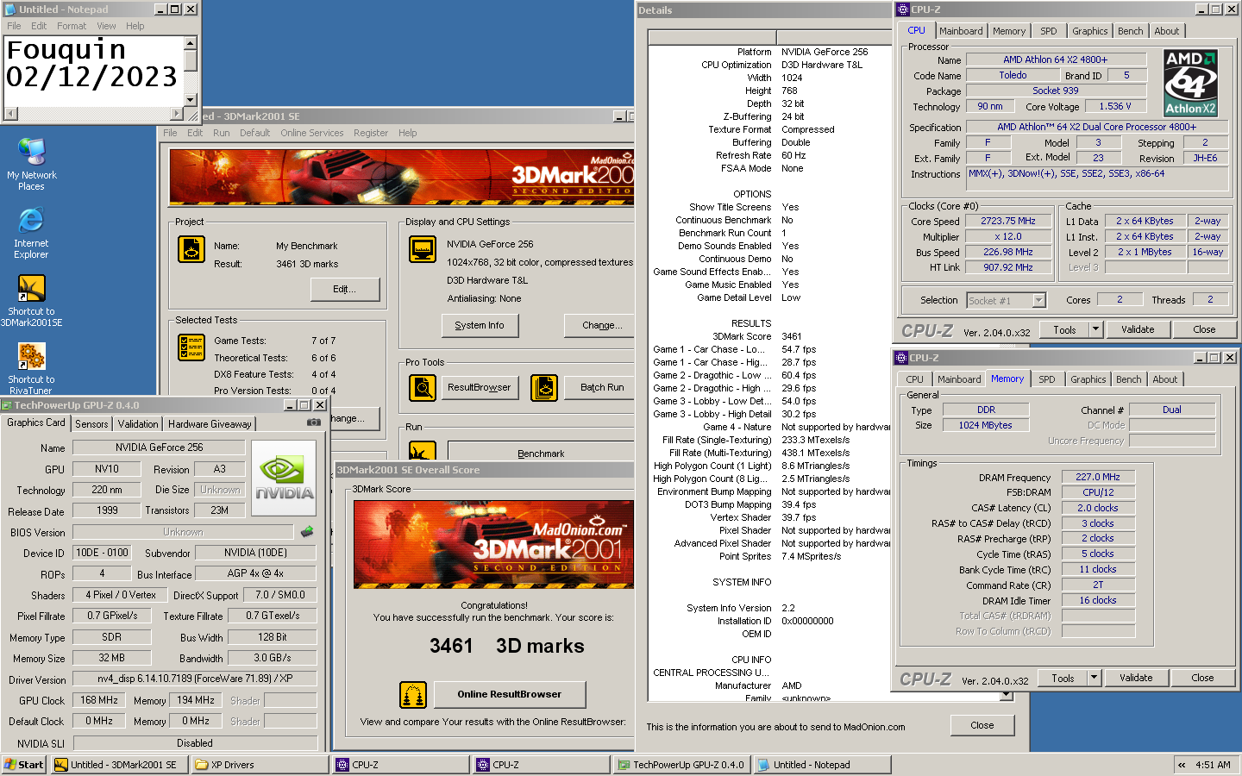The image size is (1242, 776).
Task: Click Close button in lower CPU-Z
Action: click(x=1202, y=678)
